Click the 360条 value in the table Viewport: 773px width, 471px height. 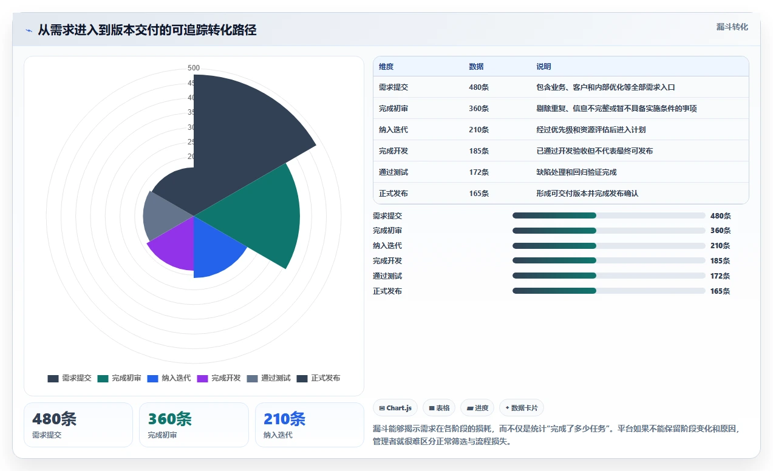coord(478,109)
